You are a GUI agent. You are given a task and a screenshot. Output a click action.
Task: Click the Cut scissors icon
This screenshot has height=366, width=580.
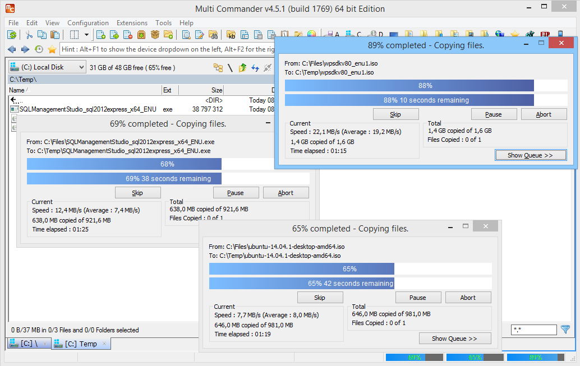tap(29, 35)
